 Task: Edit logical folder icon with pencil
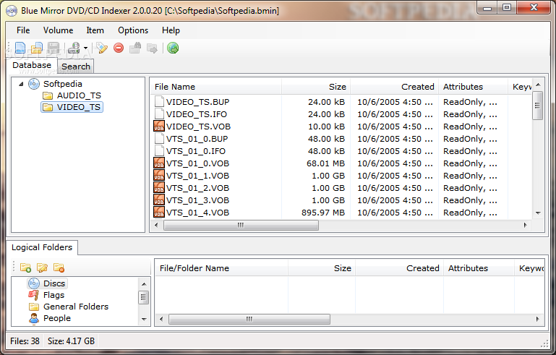tap(42, 268)
